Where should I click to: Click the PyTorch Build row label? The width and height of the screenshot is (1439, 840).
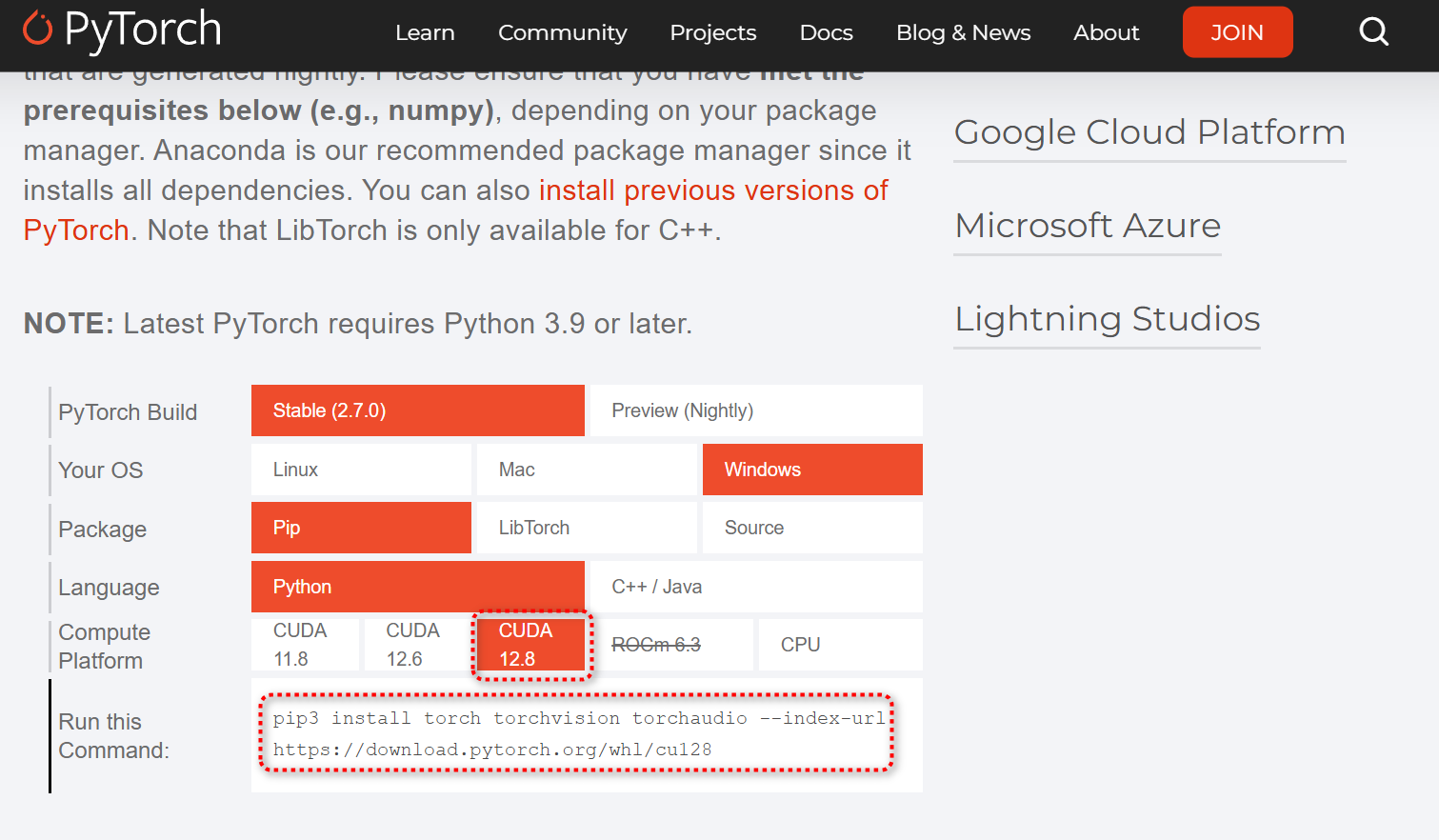coord(128,412)
